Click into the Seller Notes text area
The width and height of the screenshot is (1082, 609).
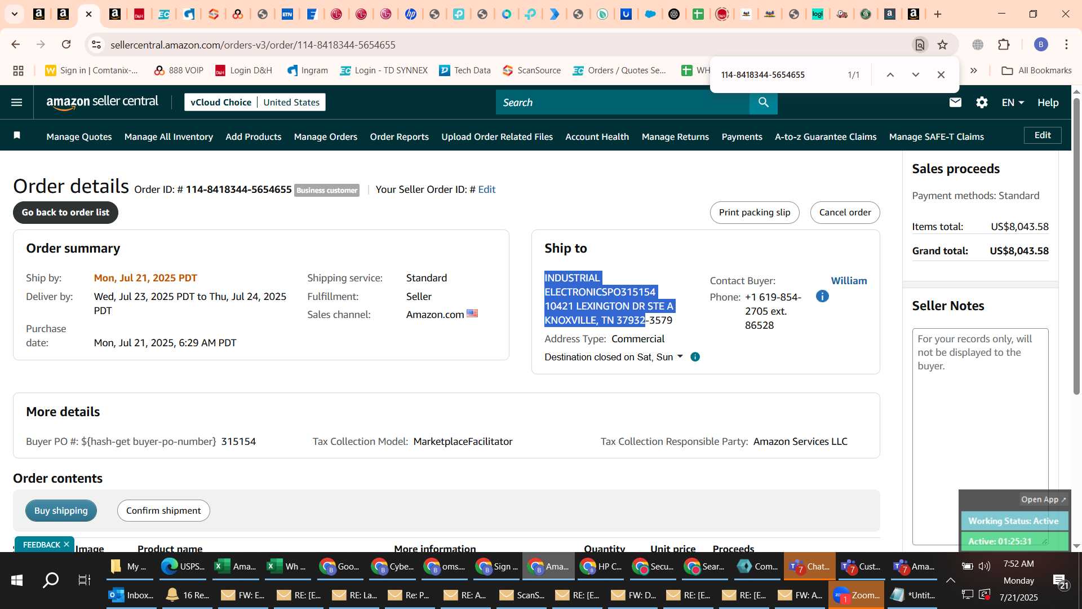point(981,437)
